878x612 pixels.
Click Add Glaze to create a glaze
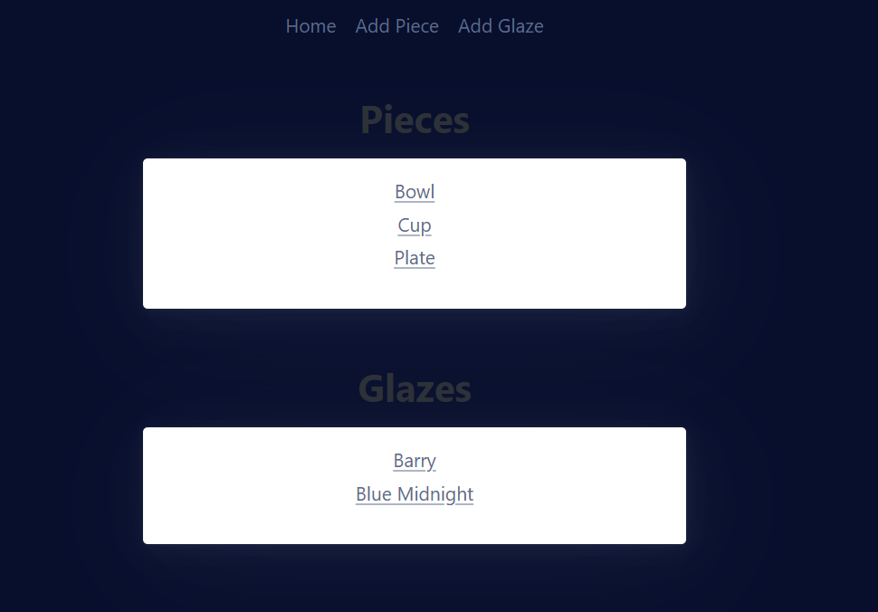point(501,26)
